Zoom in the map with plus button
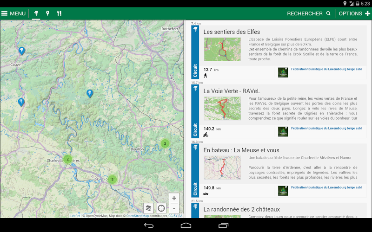 click(x=174, y=198)
